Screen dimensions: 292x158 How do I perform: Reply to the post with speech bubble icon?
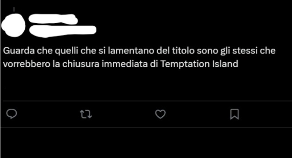click(x=11, y=114)
